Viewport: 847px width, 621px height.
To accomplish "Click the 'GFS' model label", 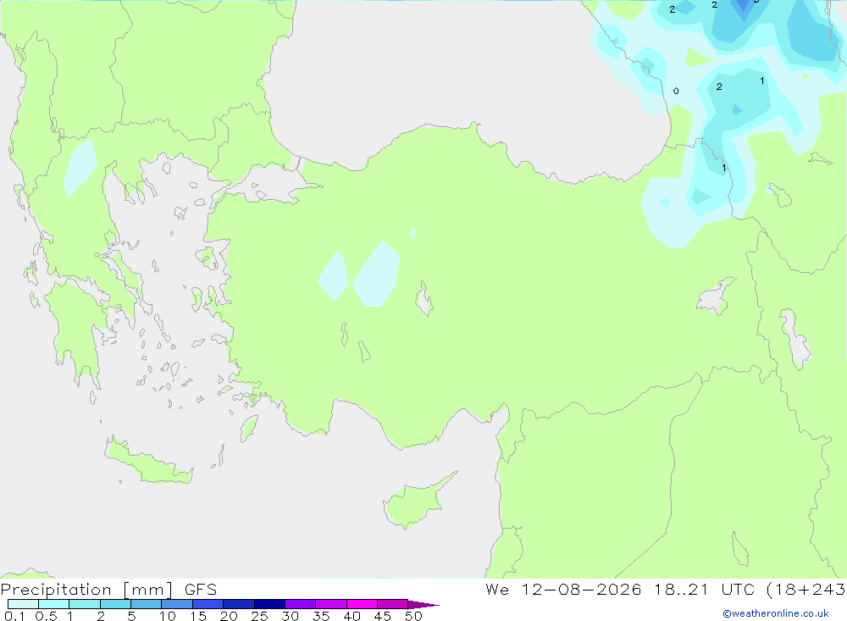I will point(201,590).
